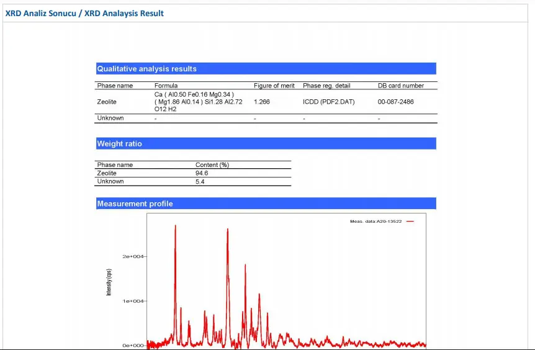Click the 'Phase name' header in the weight ratio table
Image resolution: width=535 pixels, height=350 pixels.
point(115,165)
